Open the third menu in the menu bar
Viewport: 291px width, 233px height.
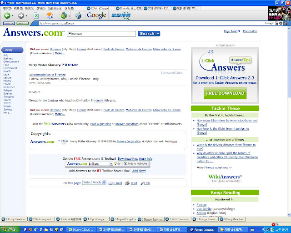click(30, 8)
